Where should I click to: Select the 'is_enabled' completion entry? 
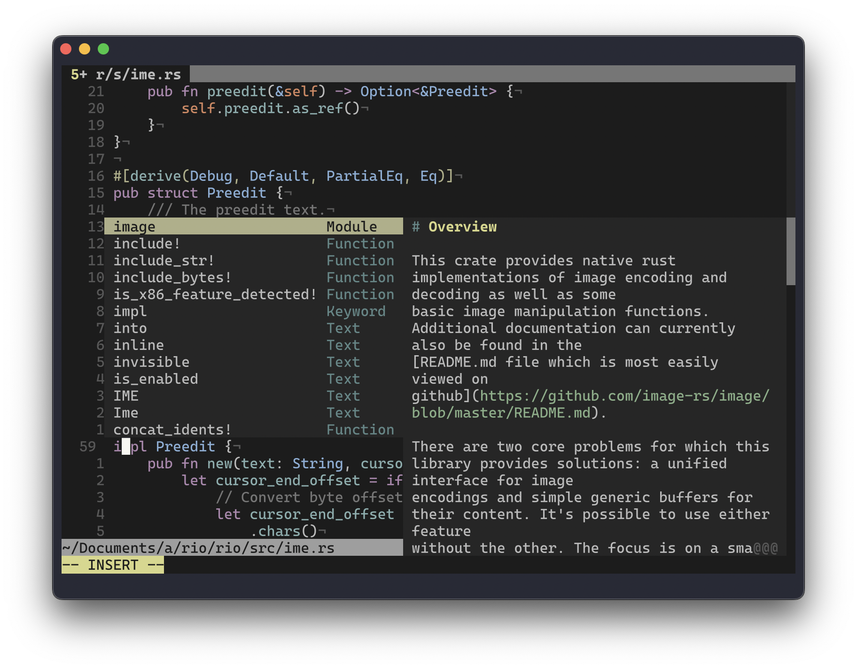[x=254, y=379]
